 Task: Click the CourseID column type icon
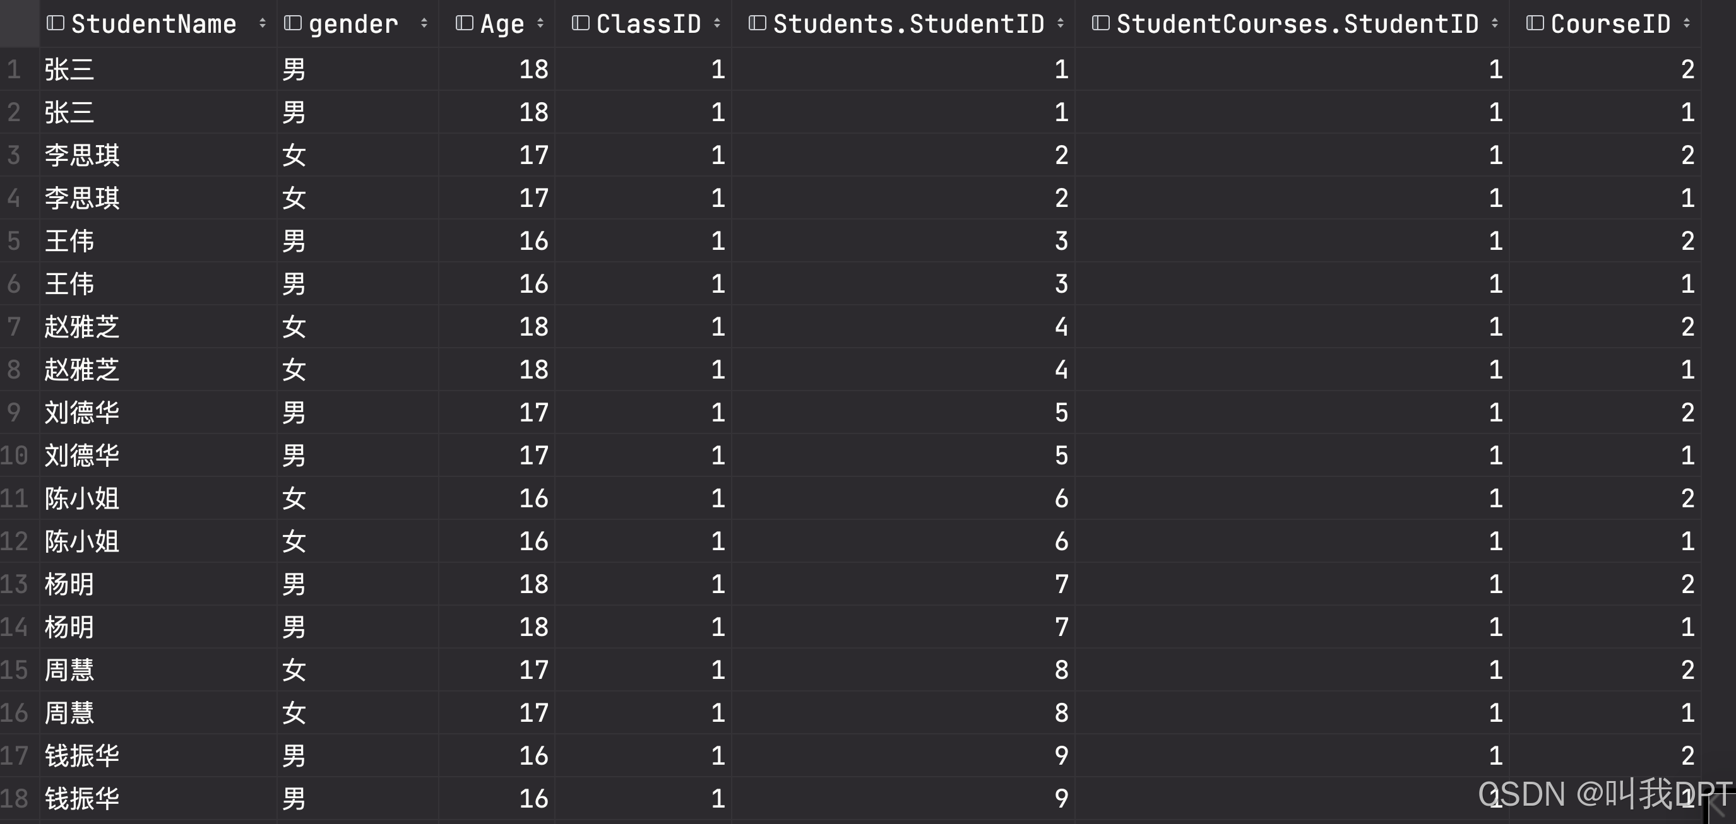[1535, 23]
